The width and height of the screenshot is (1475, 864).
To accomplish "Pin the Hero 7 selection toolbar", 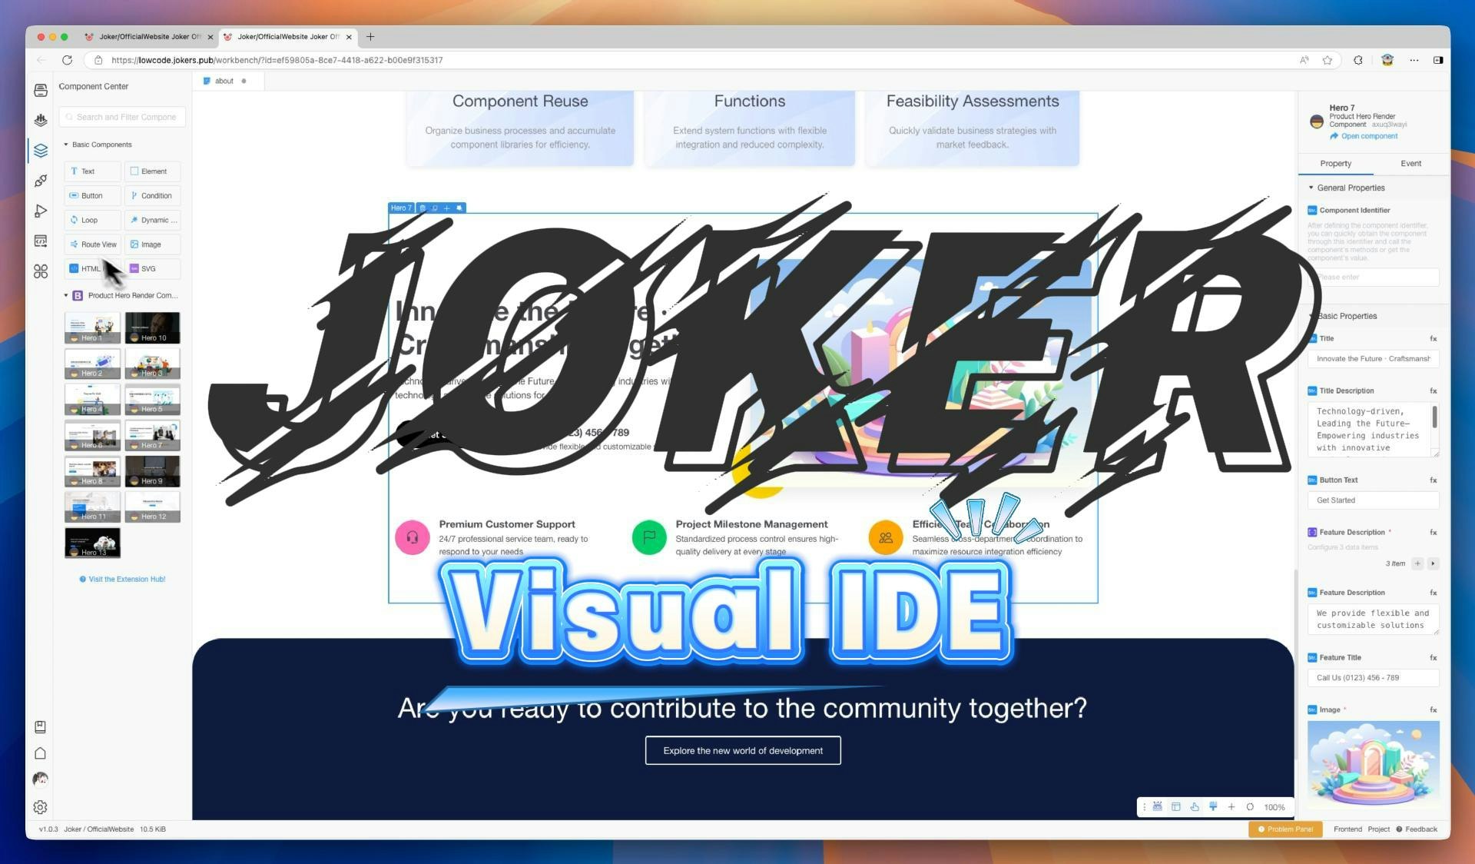I will click(459, 208).
